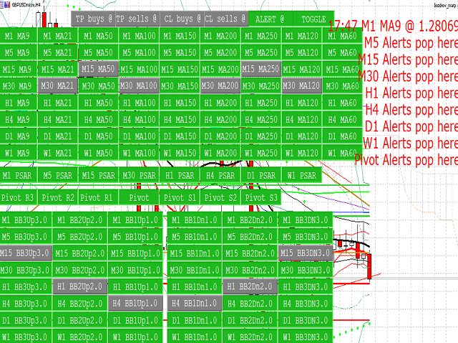Screen dimensions: 458x343
Task: Toggle the grey H4 BB1Dn1.0 button
Action: (x=194, y=303)
